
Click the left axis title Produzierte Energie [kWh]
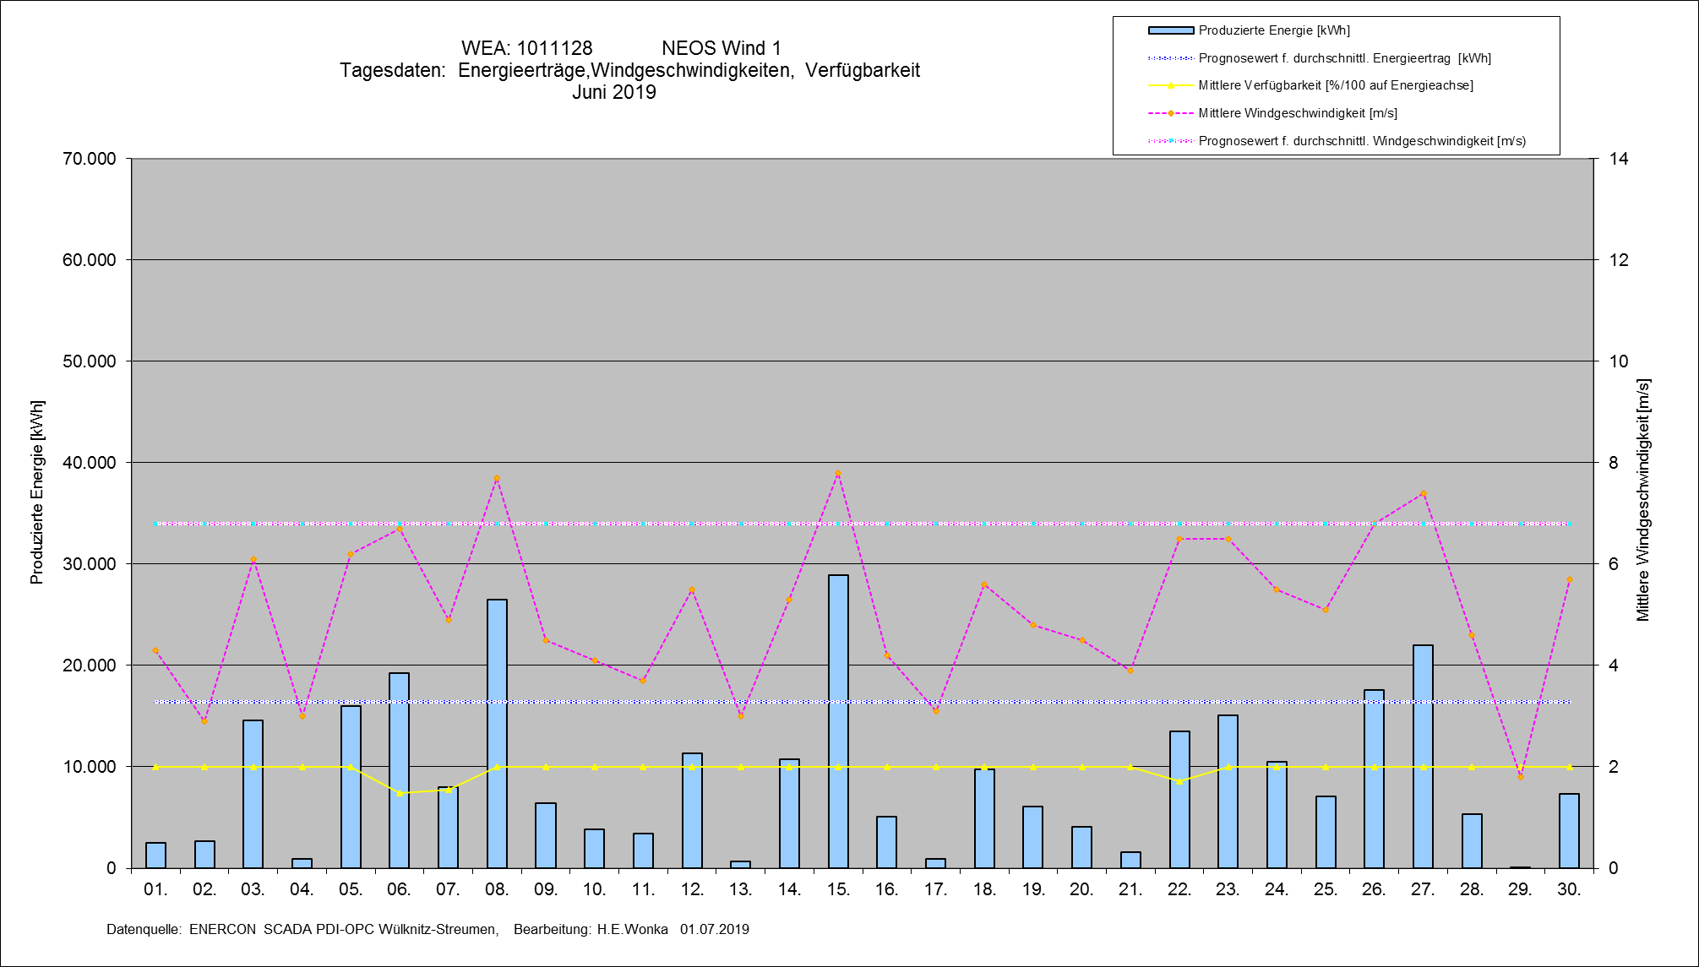[x=36, y=492]
